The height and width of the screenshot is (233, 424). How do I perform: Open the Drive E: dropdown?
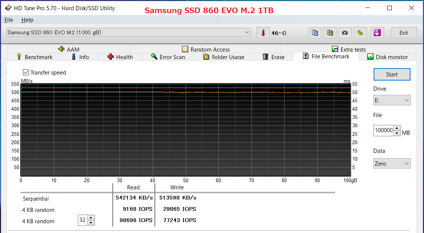[392, 100]
